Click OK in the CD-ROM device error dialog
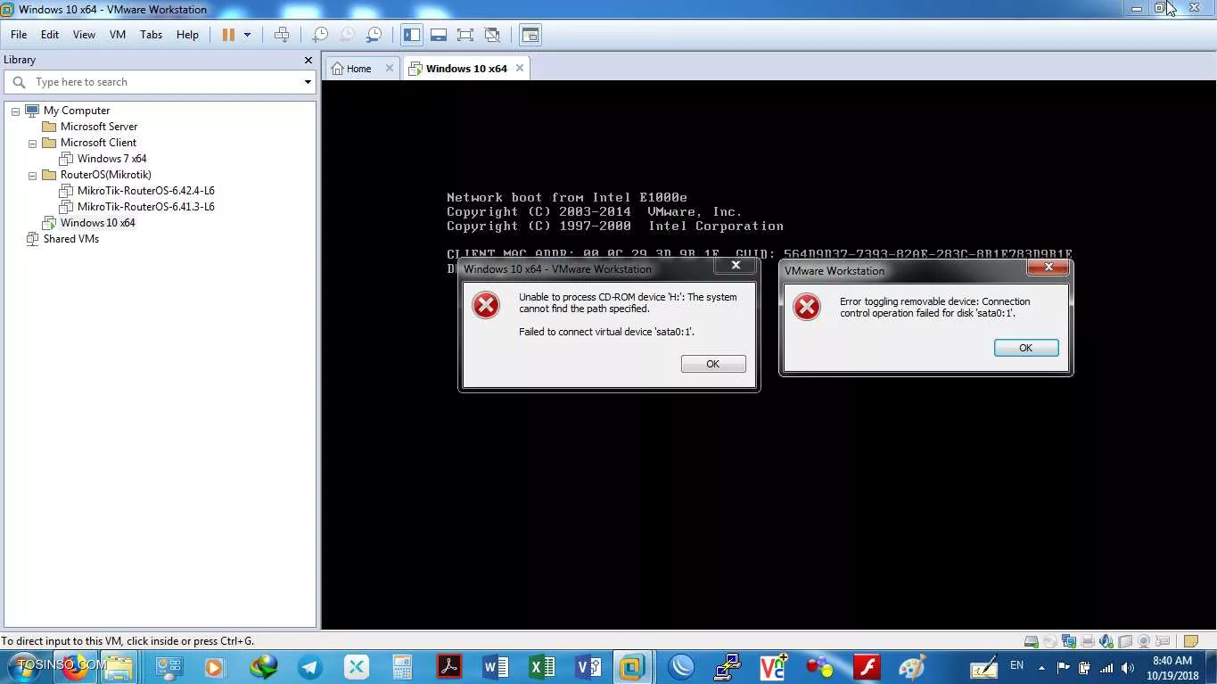 pyautogui.click(x=713, y=364)
